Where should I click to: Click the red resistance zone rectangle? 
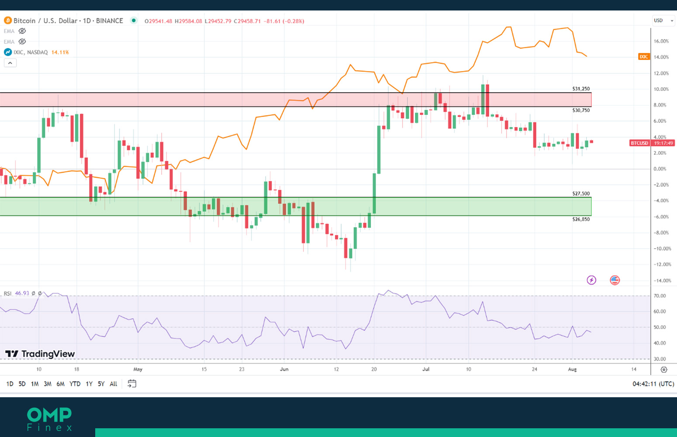click(x=296, y=100)
